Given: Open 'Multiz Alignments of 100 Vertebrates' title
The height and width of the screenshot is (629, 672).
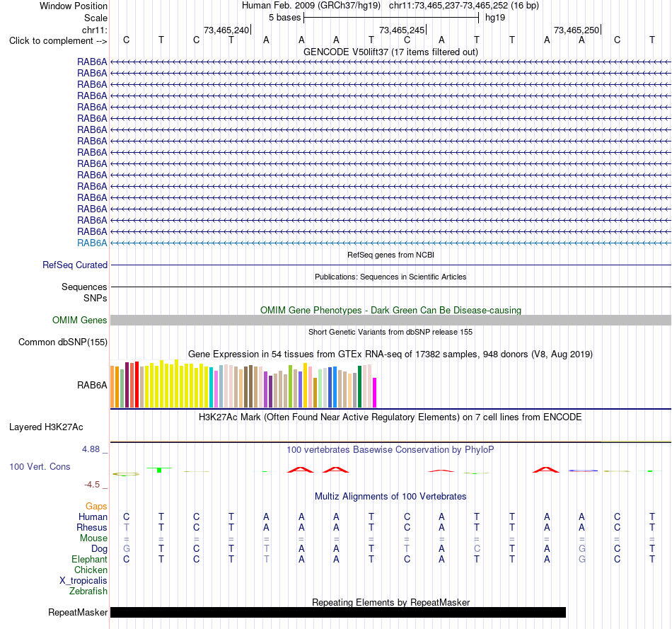Looking at the screenshot, I should tap(390, 497).
